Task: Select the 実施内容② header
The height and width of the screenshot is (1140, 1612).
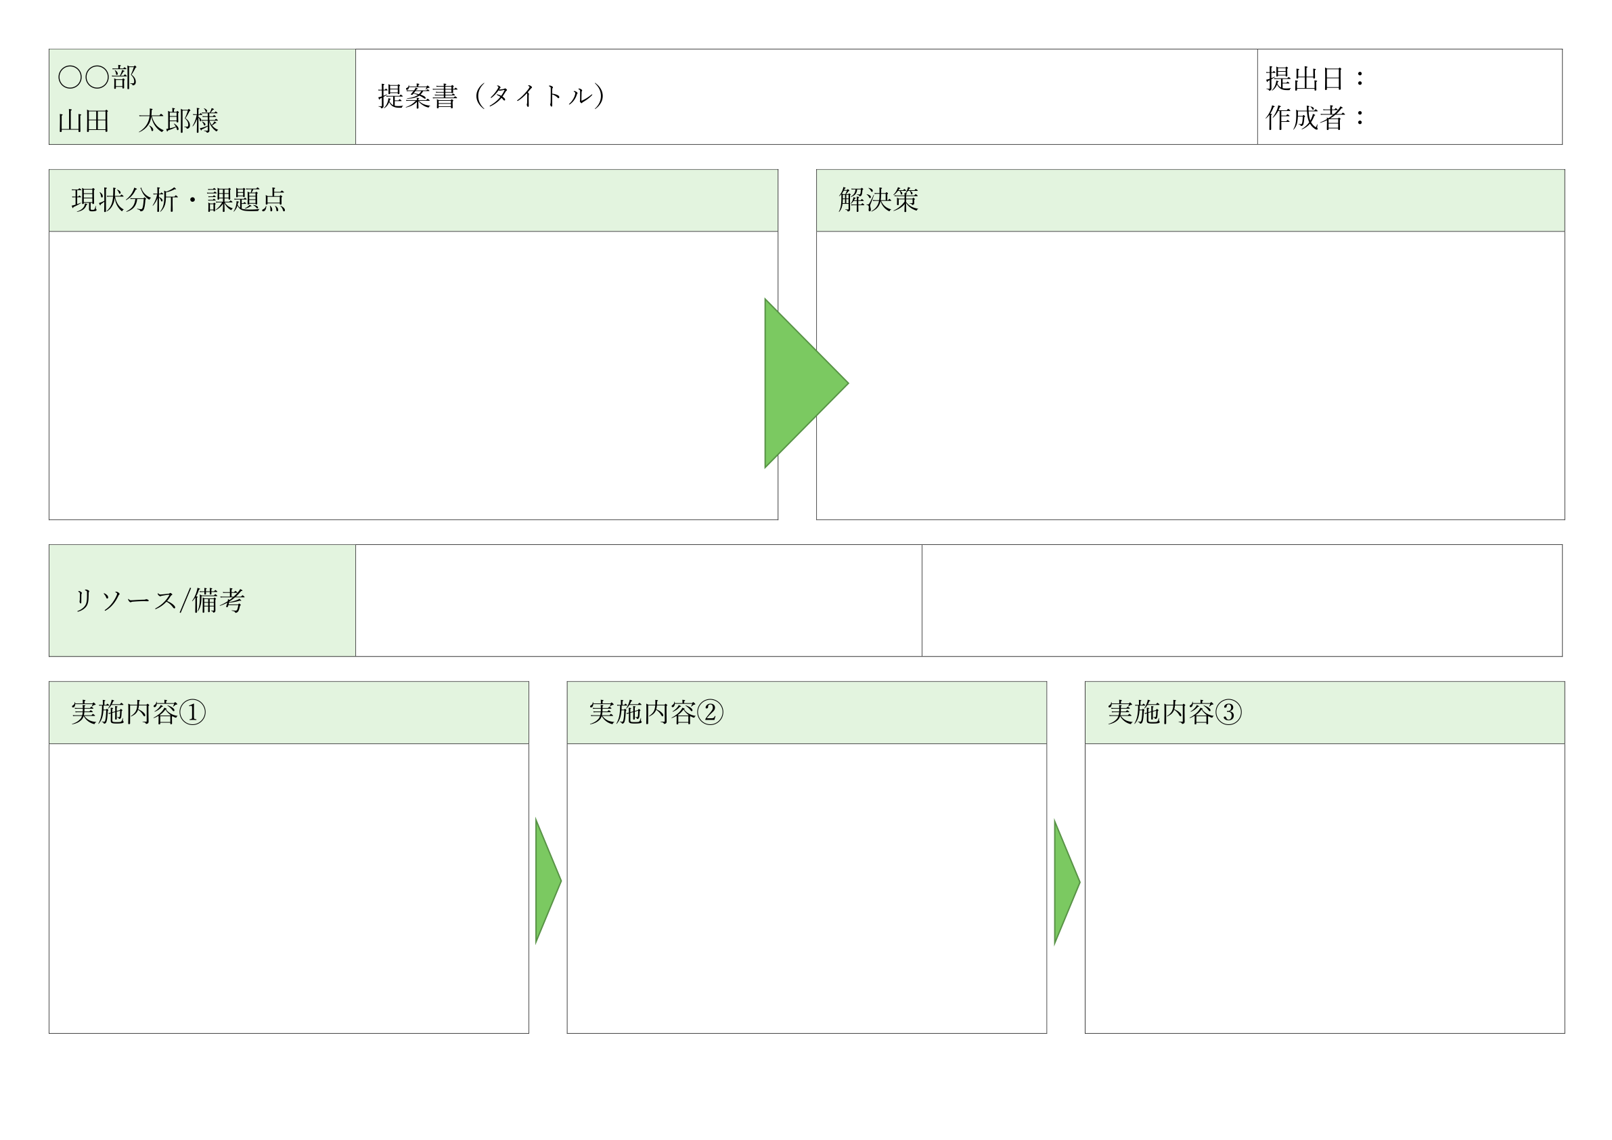Action: [806, 712]
